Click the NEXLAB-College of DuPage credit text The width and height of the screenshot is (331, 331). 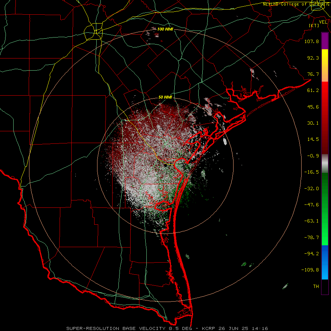296,4
